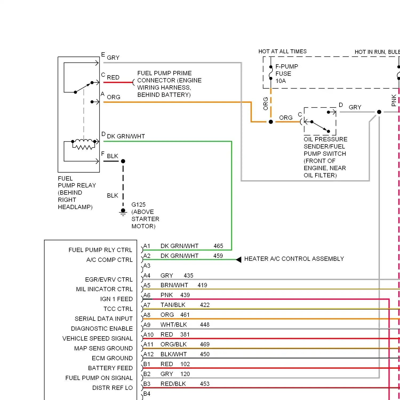The image size is (400, 400).
Task: Click the MAP SENS GROUND label
Action: [103, 348]
